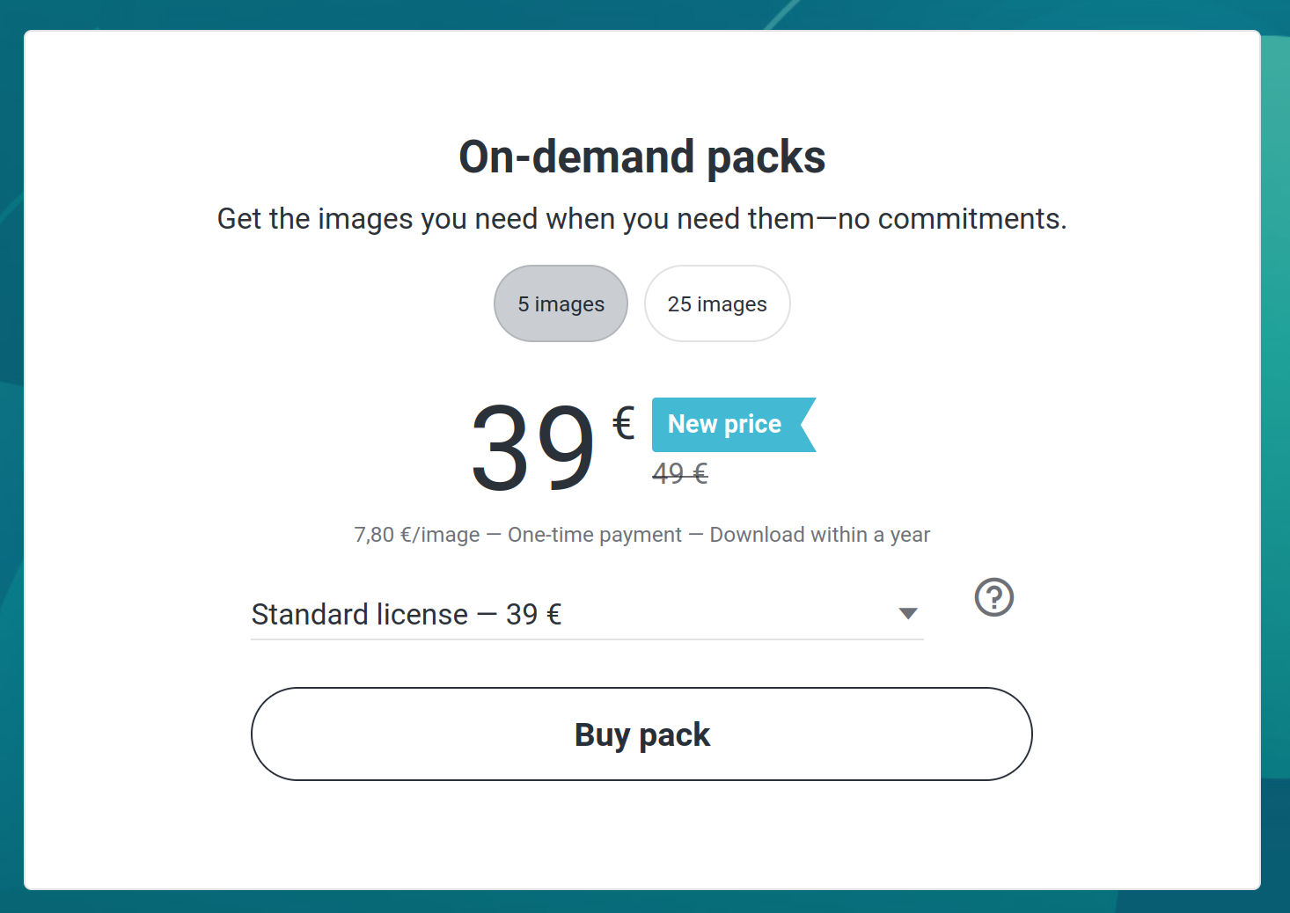This screenshot has width=1290, height=913.
Task: Purchase the pack via Buy pack
Action: tap(641, 734)
